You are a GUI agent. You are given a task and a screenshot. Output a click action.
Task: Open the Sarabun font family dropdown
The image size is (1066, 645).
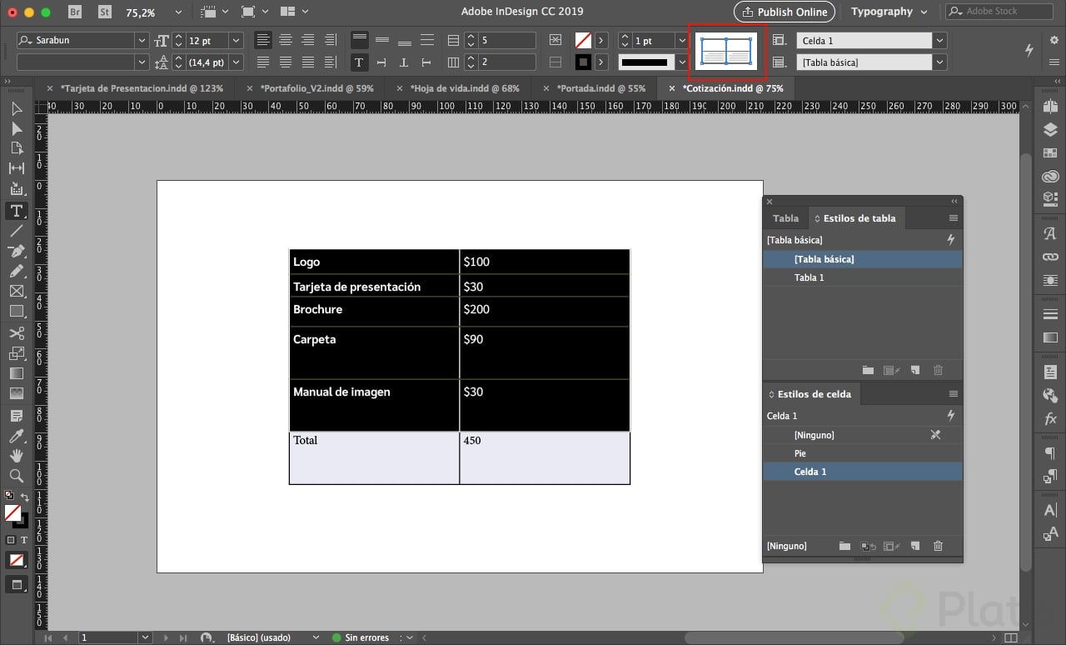coord(141,40)
